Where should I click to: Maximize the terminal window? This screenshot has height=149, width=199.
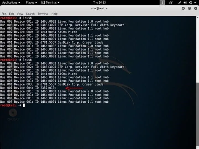pos(189,8)
